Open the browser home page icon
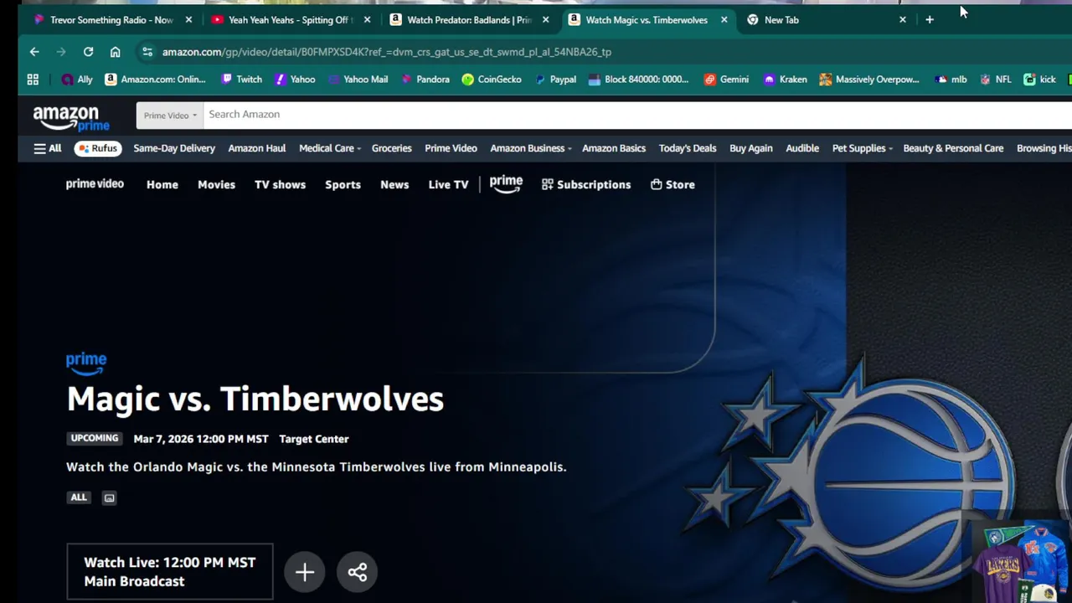 click(x=115, y=52)
